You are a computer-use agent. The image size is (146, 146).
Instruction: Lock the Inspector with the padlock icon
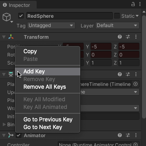tap(133, 4)
